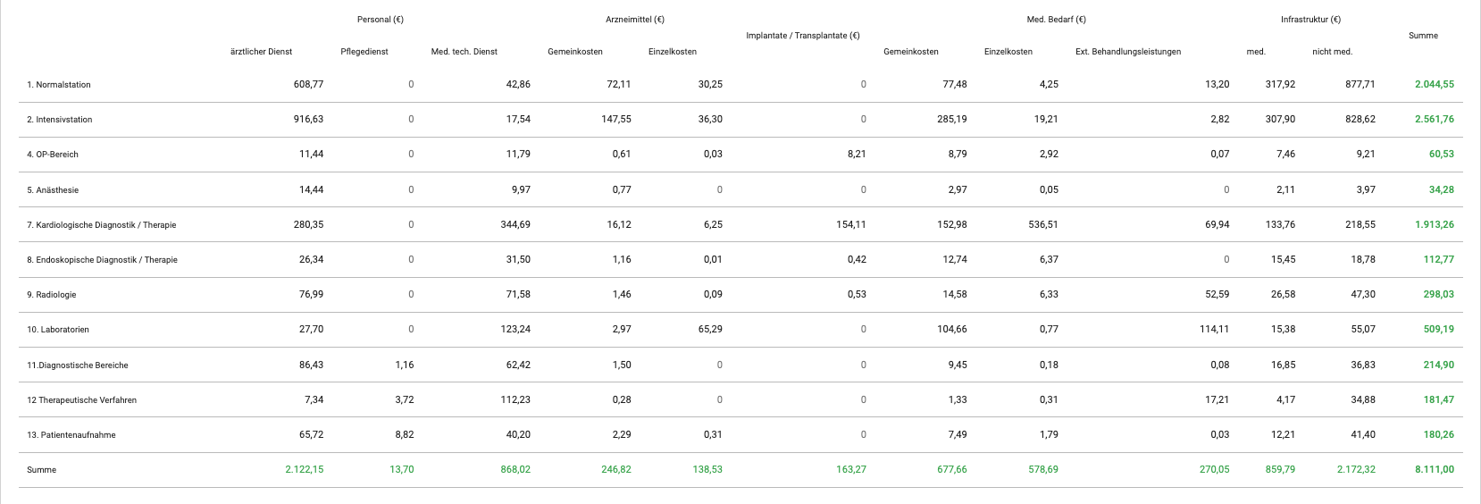Click the 12 Therapeutische Verfahren row label
Image resolution: width=1481 pixels, height=504 pixels.
pos(82,400)
